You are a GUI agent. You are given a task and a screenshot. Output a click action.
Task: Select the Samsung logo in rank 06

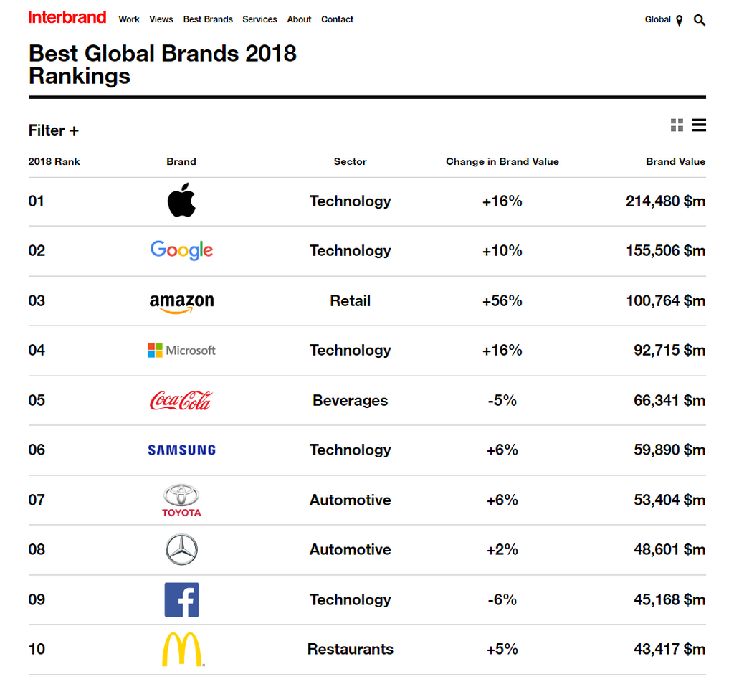(181, 450)
